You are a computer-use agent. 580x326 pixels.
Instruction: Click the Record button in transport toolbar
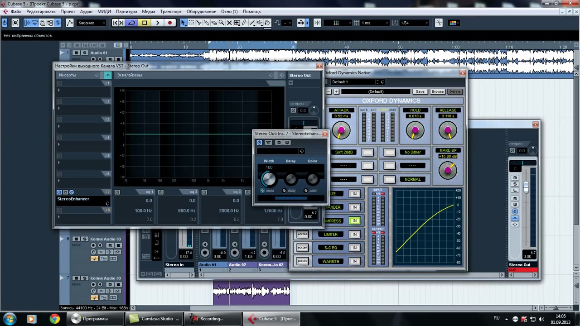pyautogui.click(x=170, y=23)
